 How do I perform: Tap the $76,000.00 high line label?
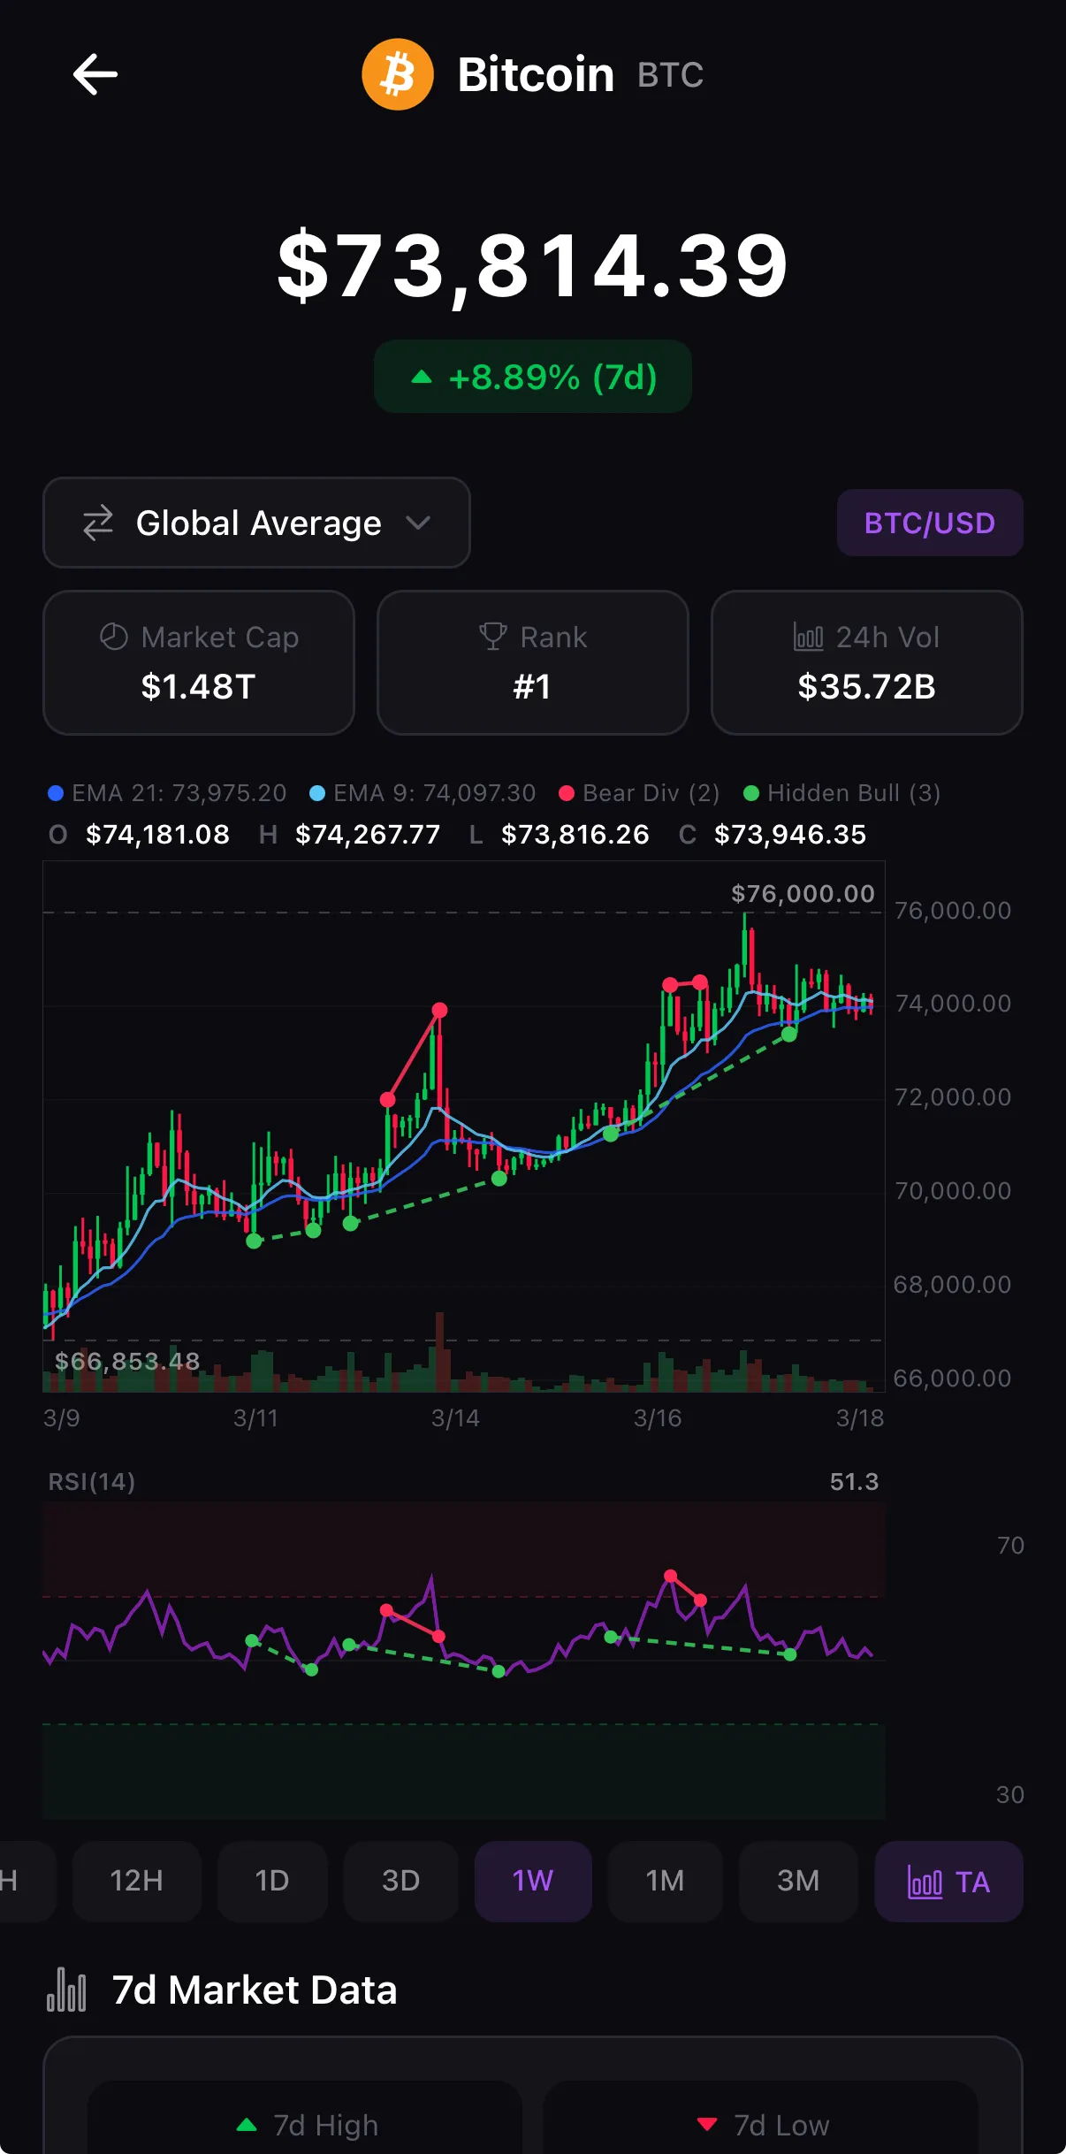803,893
